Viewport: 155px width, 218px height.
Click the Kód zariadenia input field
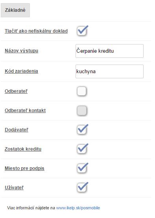[x=109, y=72]
